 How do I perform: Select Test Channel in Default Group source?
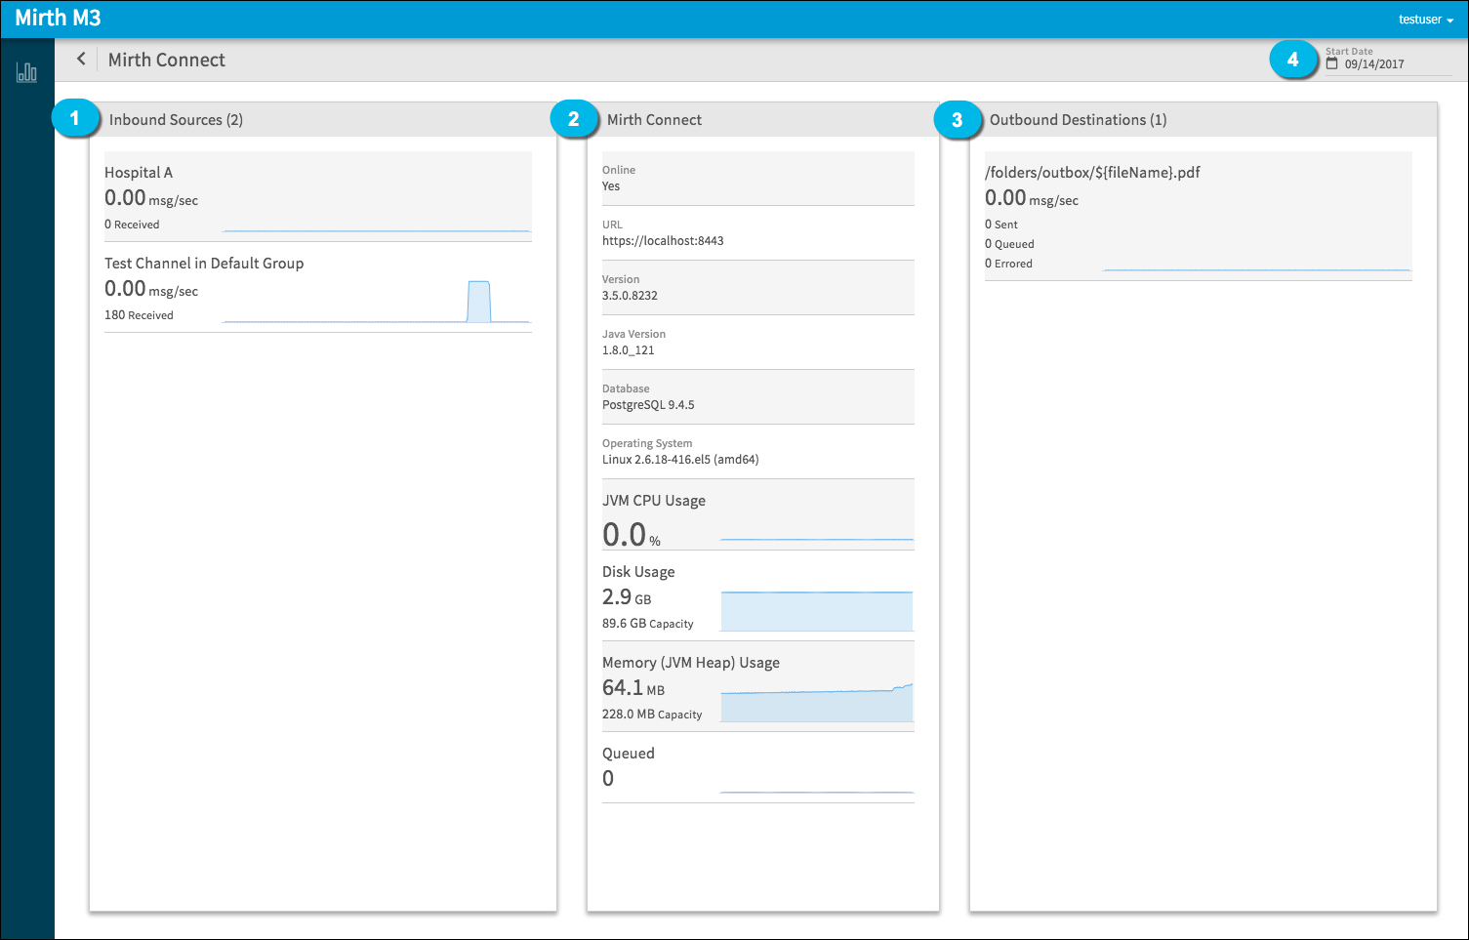tap(318, 288)
